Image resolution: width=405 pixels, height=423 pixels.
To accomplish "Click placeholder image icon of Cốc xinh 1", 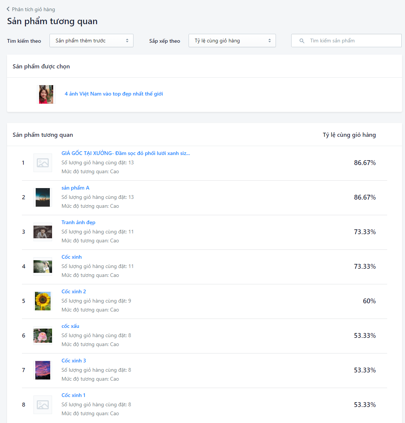I will pyautogui.click(x=43, y=405).
